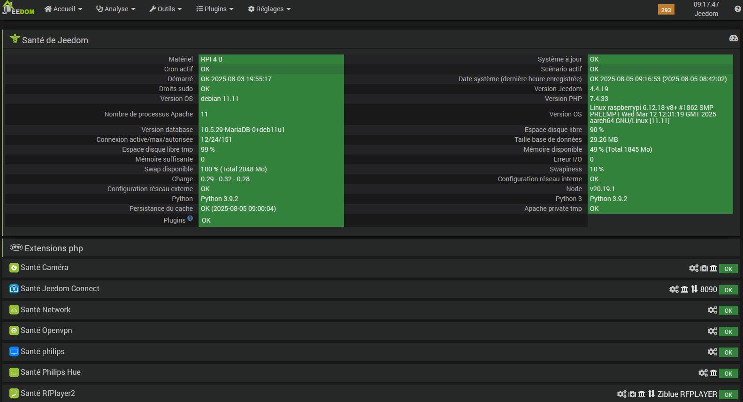
Task: Click the dashboard gauge icon in Santé header
Action: tap(734, 38)
